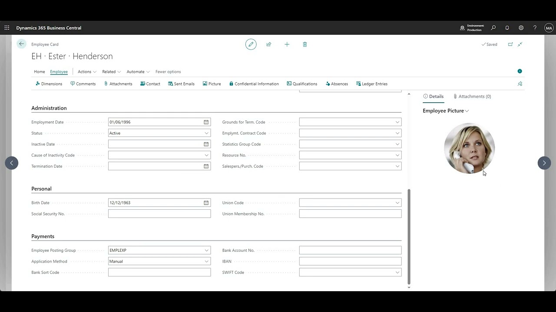Open the Related menu
Screen dimensions: 556x312
pos(111,71)
